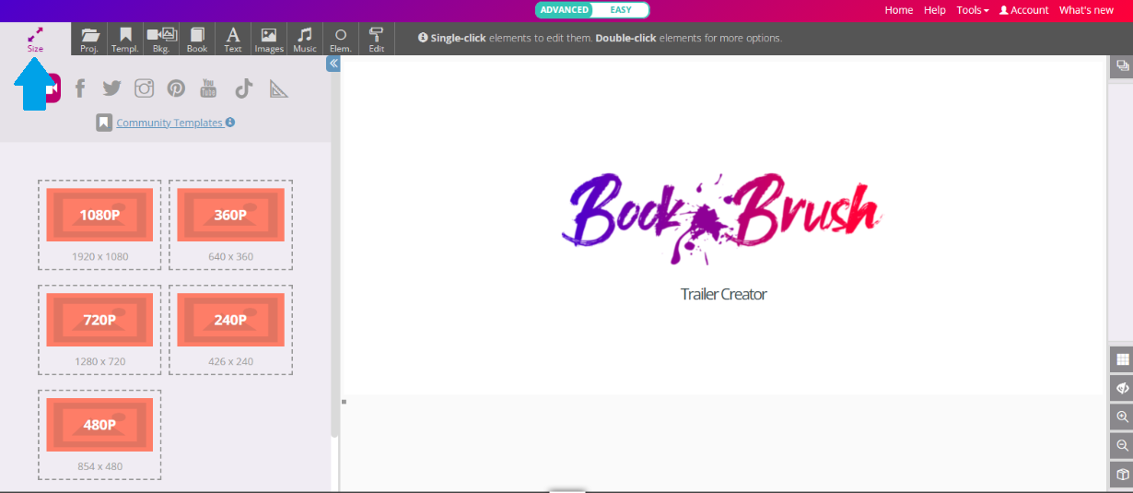The width and height of the screenshot is (1133, 493).
Task: Expand the Tools dropdown menu
Action: 972,10
